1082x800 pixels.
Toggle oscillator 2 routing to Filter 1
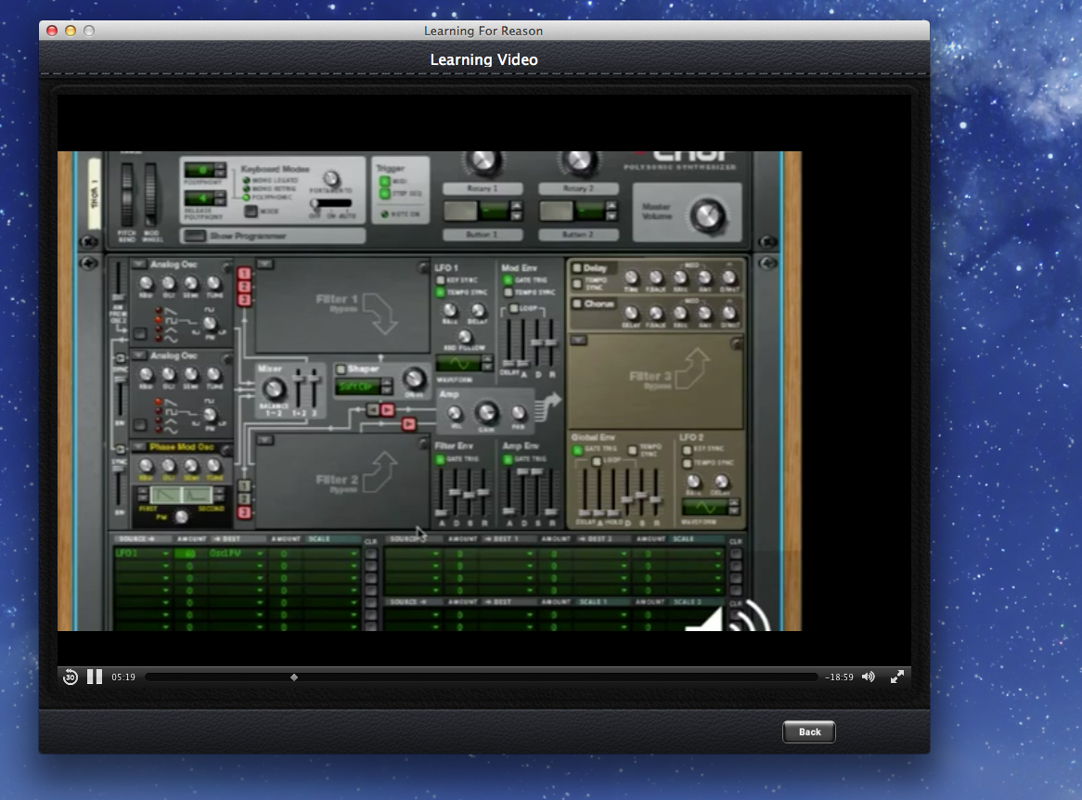243,287
